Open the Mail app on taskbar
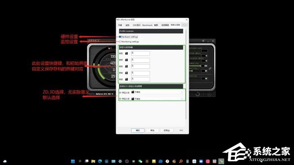The image size is (294, 165). point(114,161)
